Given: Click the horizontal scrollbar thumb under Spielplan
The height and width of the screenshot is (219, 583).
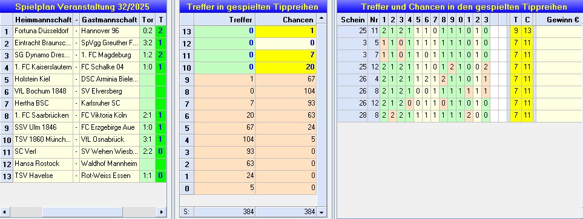Looking at the screenshot, I should click(x=82, y=212).
